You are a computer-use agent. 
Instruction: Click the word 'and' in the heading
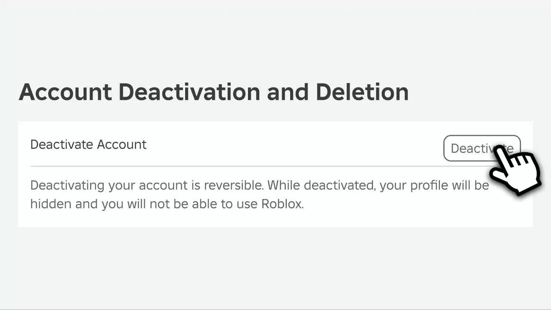tap(288, 92)
